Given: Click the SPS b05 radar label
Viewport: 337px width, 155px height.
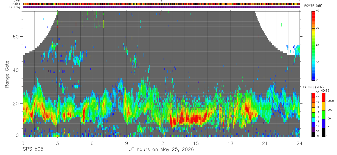Looking at the screenshot, I should click(33, 150).
